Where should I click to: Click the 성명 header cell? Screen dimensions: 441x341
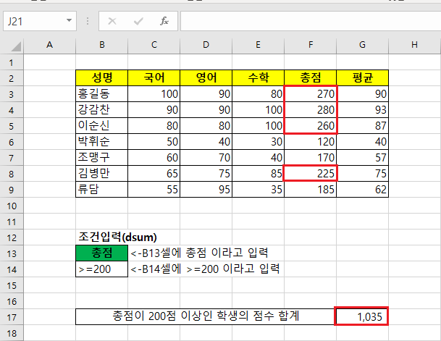[x=102, y=78]
